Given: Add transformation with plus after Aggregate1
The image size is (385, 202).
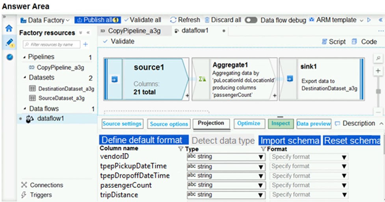Looking at the screenshot, I should click(275, 95).
